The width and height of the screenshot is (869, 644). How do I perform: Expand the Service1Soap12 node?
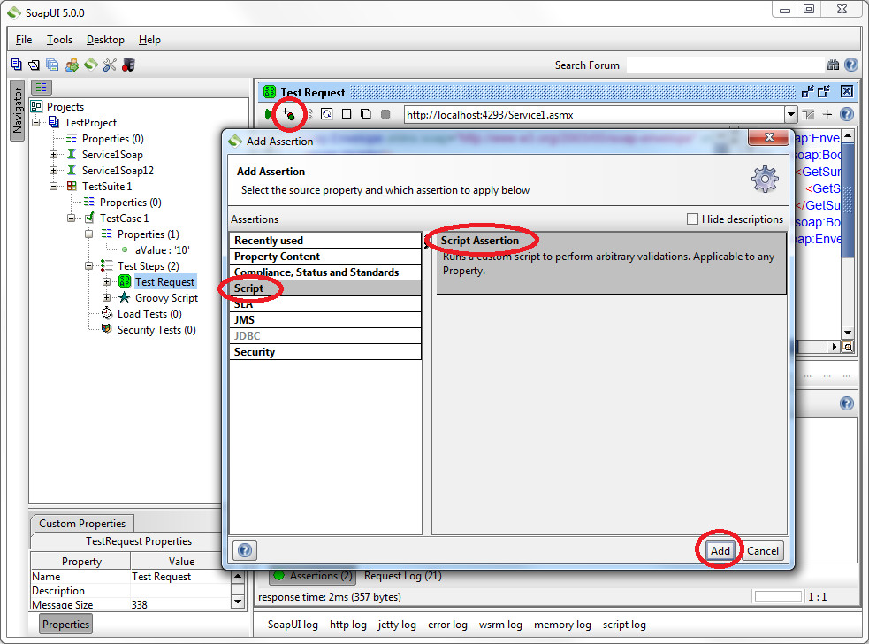click(x=54, y=171)
